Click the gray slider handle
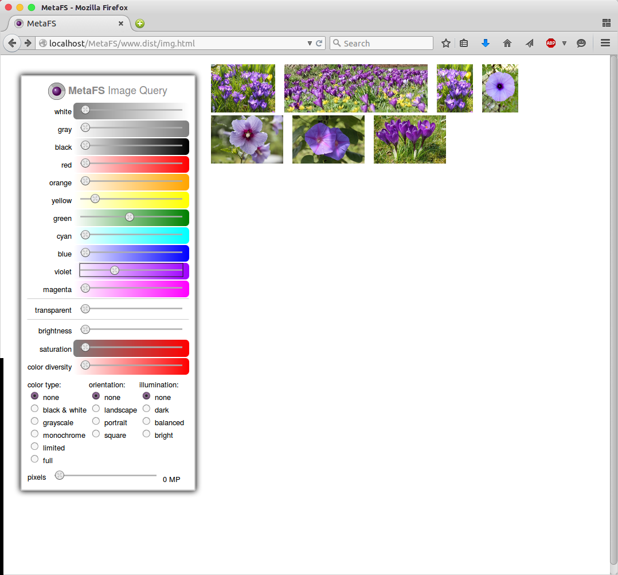This screenshot has height=575, width=618. (x=85, y=127)
